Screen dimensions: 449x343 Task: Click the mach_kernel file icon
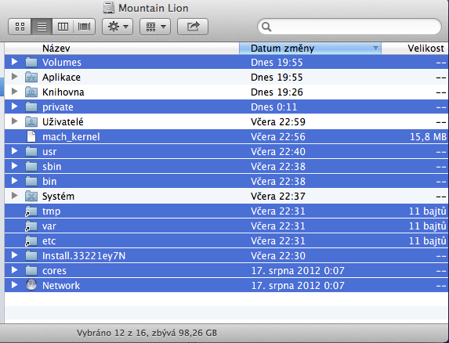click(x=31, y=136)
